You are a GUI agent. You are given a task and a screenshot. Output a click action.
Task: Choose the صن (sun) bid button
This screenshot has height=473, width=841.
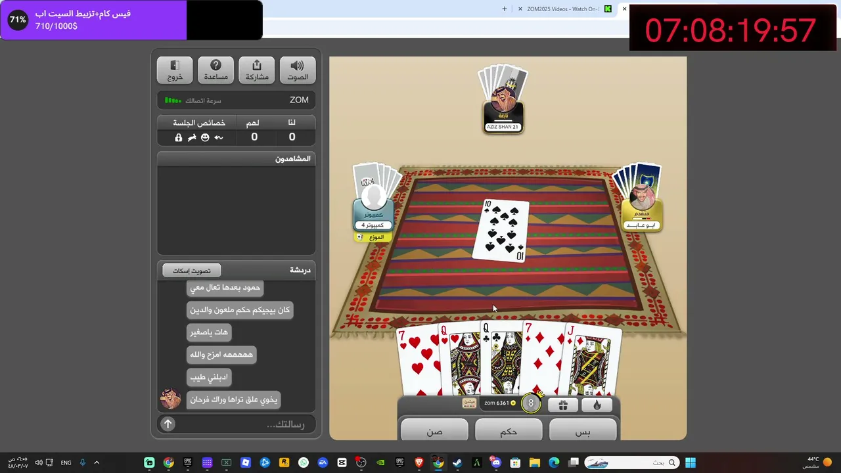click(x=434, y=430)
